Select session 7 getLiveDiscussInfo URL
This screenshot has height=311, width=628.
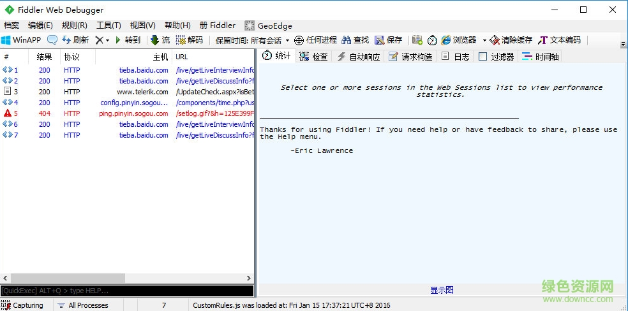[215, 135]
